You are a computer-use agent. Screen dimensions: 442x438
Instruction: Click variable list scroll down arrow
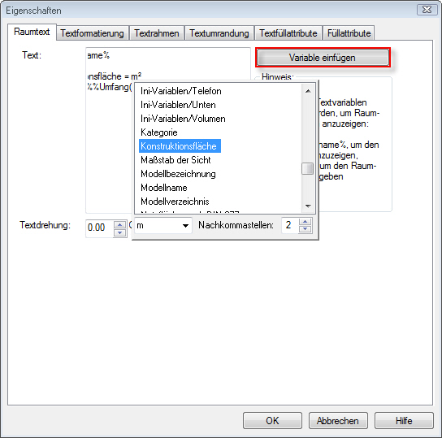(x=308, y=206)
